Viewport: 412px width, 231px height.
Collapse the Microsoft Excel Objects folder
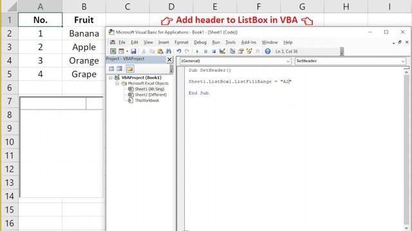[117, 83]
